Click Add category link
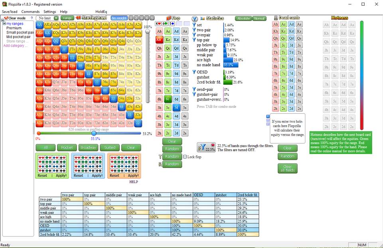This screenshot has width=383, height=248. [x=15, y=45]
